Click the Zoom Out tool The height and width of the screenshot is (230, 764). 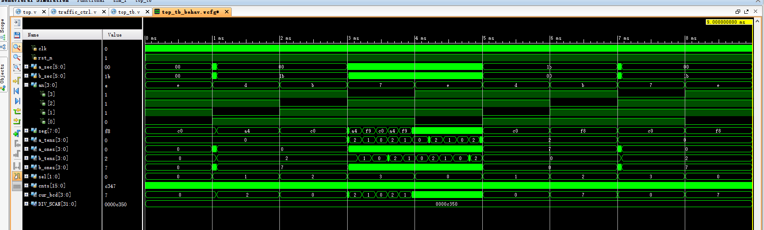pos(17,57)
